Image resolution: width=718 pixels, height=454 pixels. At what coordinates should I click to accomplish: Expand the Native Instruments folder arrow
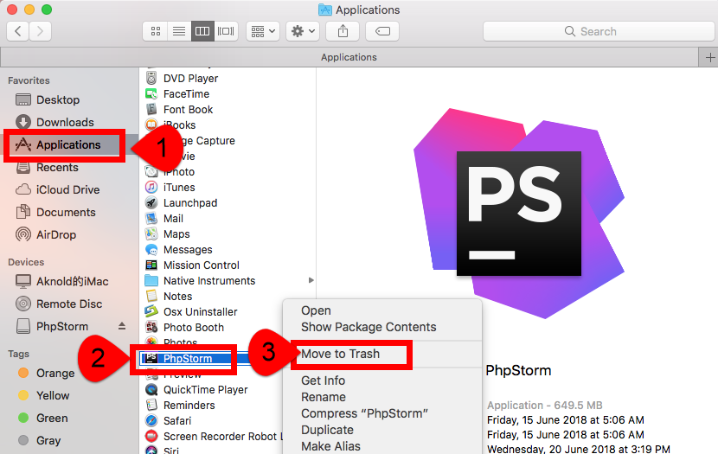pos(311,280)
